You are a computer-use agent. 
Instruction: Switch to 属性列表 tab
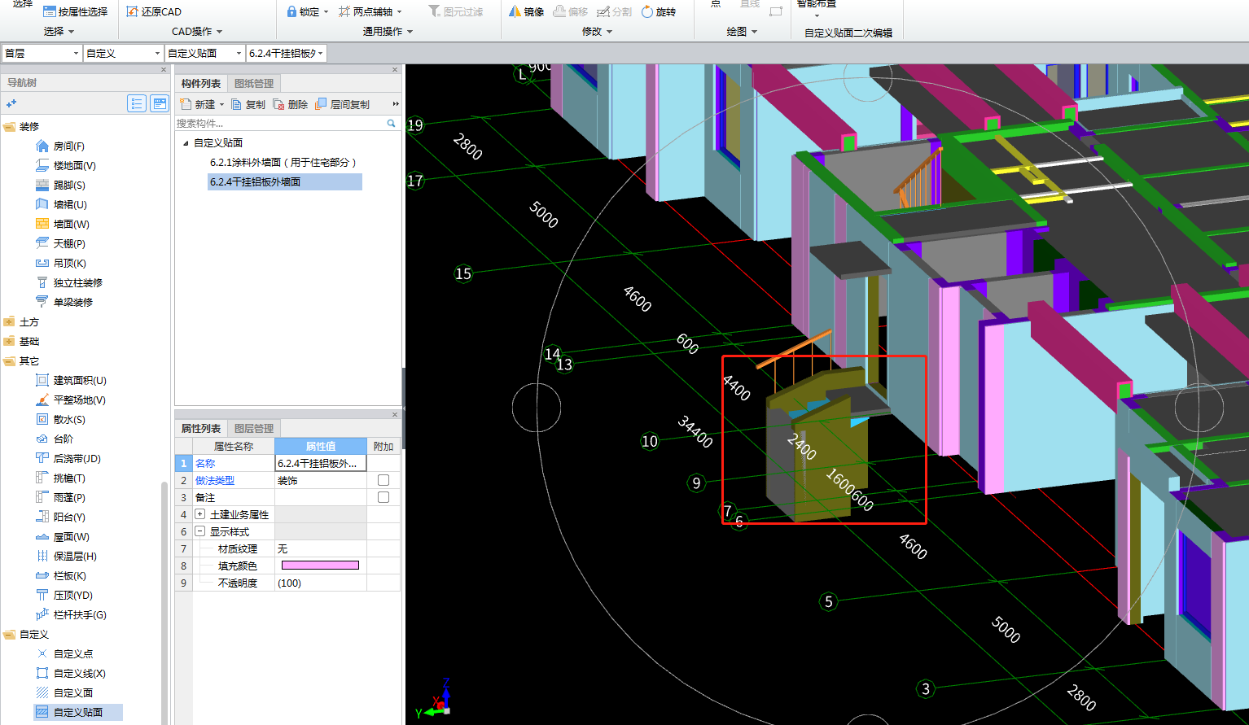point(200,428)
